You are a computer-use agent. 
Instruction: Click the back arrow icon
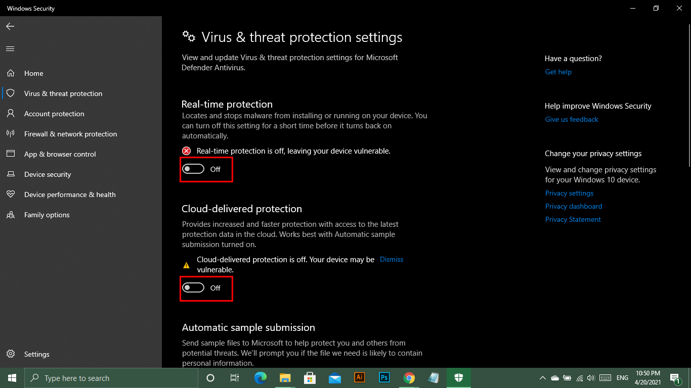pyautogui.click(x=10, y=26)
